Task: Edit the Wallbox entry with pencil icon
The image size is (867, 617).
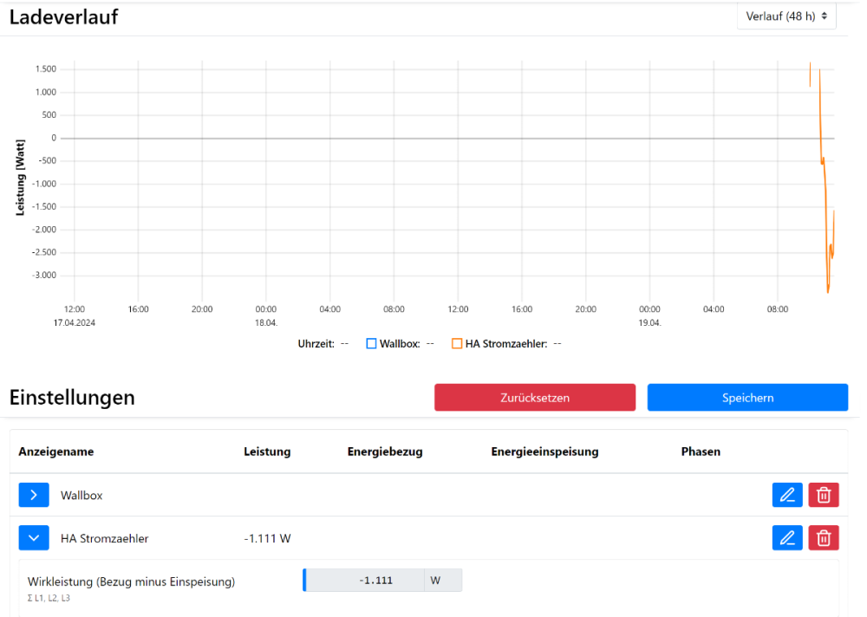Action: 787,495
